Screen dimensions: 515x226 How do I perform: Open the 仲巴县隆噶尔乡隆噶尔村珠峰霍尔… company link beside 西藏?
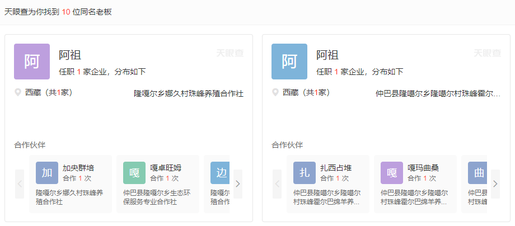(438, 94)
